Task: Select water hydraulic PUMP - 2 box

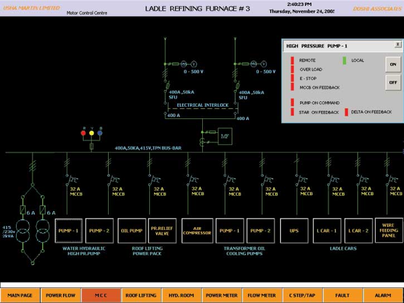Action: click(99, 231)
